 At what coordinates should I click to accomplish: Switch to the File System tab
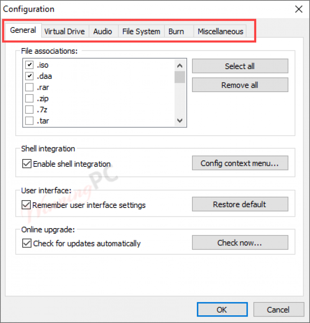tap(141, 31)
